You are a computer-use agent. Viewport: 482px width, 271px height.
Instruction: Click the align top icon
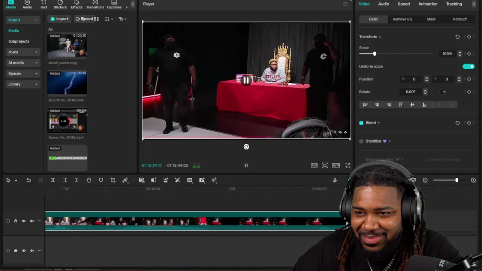[400, 105]
